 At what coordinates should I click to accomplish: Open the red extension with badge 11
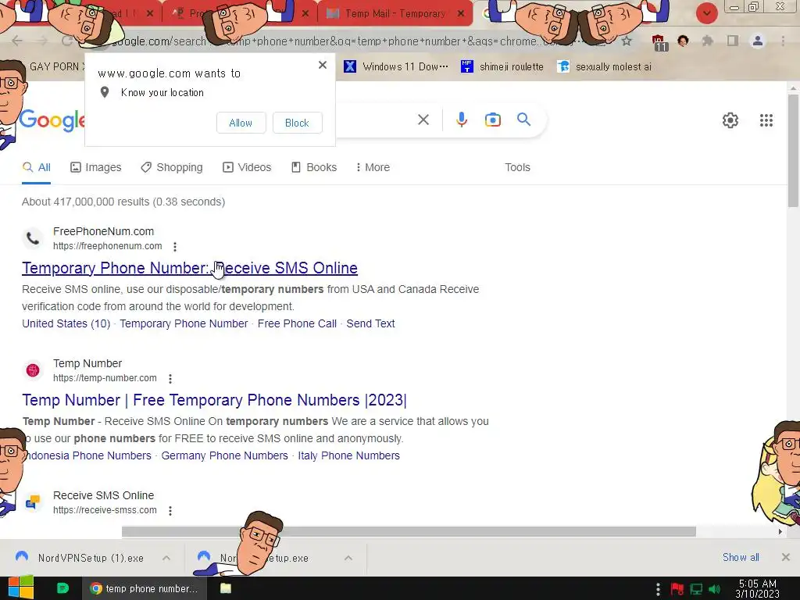[x=659, y=42]
